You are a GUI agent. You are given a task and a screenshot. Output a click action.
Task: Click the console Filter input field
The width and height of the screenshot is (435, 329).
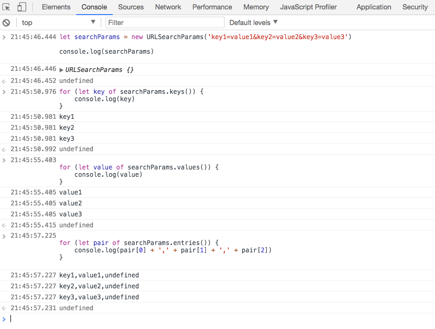[x=165, y=22]
